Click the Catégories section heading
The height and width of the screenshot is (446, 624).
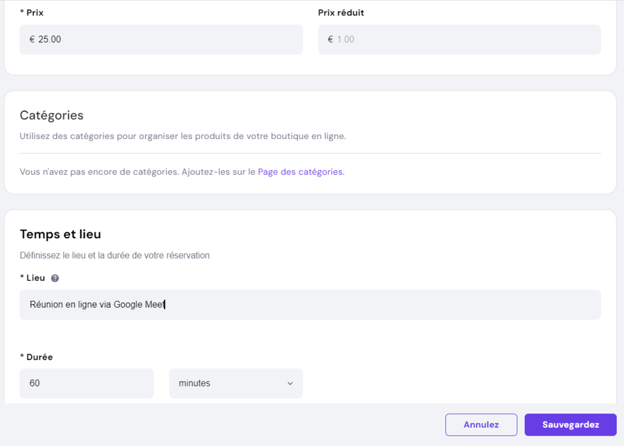tap(51, 115)
